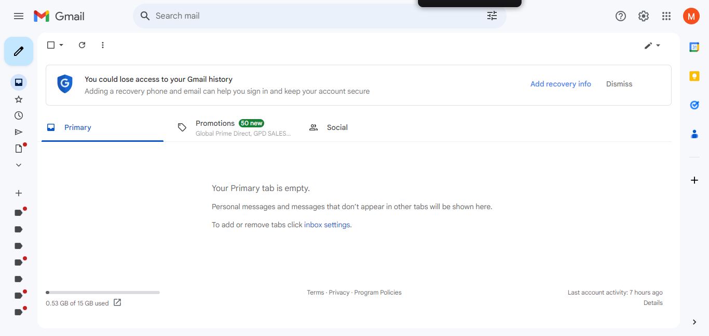The width and height of the screenshot is (709, 336).
Task: Refresh the inbox
Action: click(82, 45)
